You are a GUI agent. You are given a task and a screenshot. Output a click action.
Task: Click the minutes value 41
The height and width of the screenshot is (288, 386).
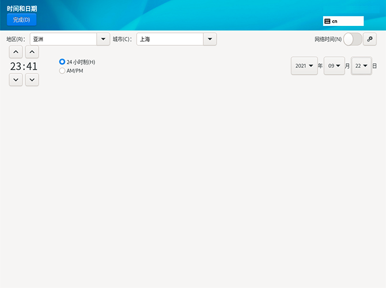(32, 67)
